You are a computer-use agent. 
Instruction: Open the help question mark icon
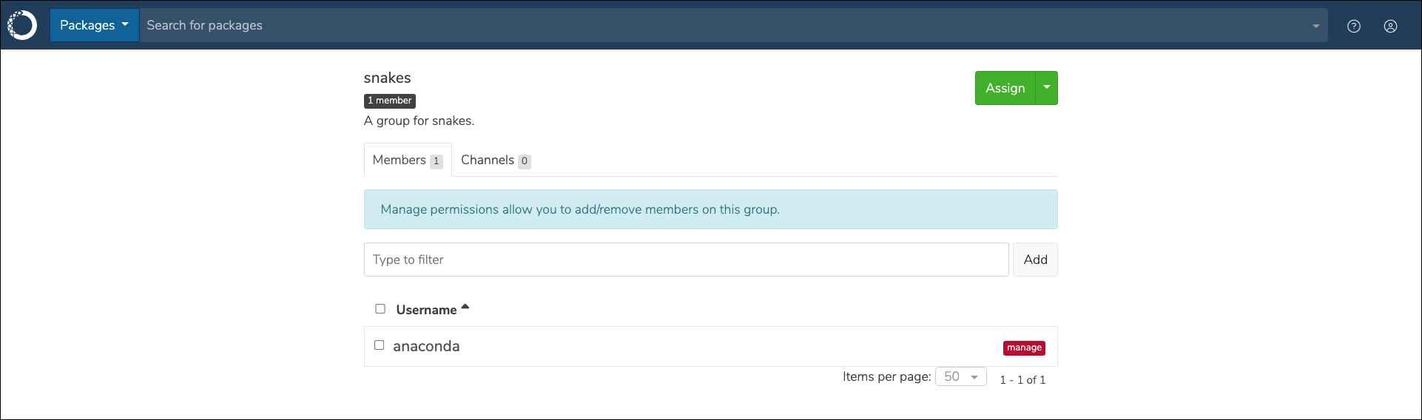point(1354,26)
